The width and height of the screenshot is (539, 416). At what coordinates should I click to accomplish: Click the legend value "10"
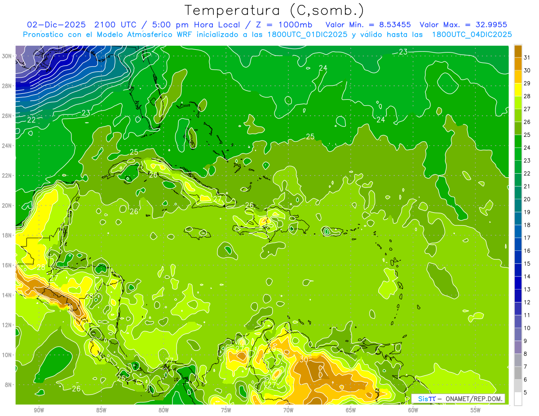527,328
